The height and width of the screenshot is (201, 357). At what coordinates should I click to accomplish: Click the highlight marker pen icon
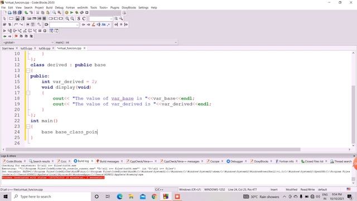[x=93, y=25]
